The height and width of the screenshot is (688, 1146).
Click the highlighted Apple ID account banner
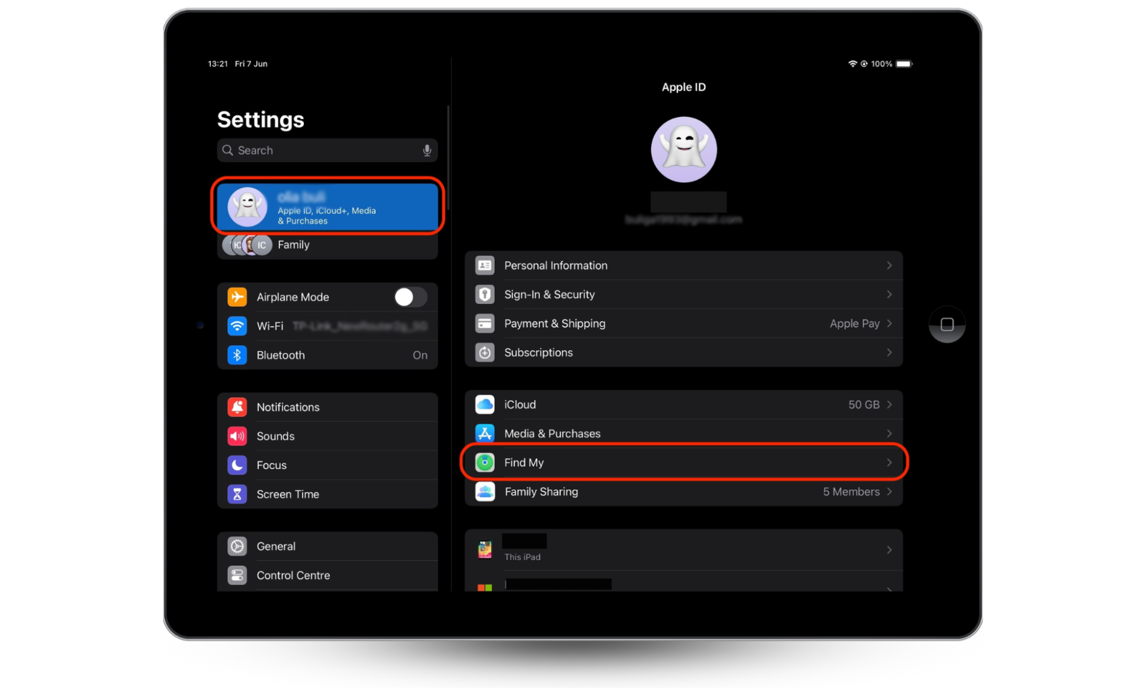(x=327, y=207)
